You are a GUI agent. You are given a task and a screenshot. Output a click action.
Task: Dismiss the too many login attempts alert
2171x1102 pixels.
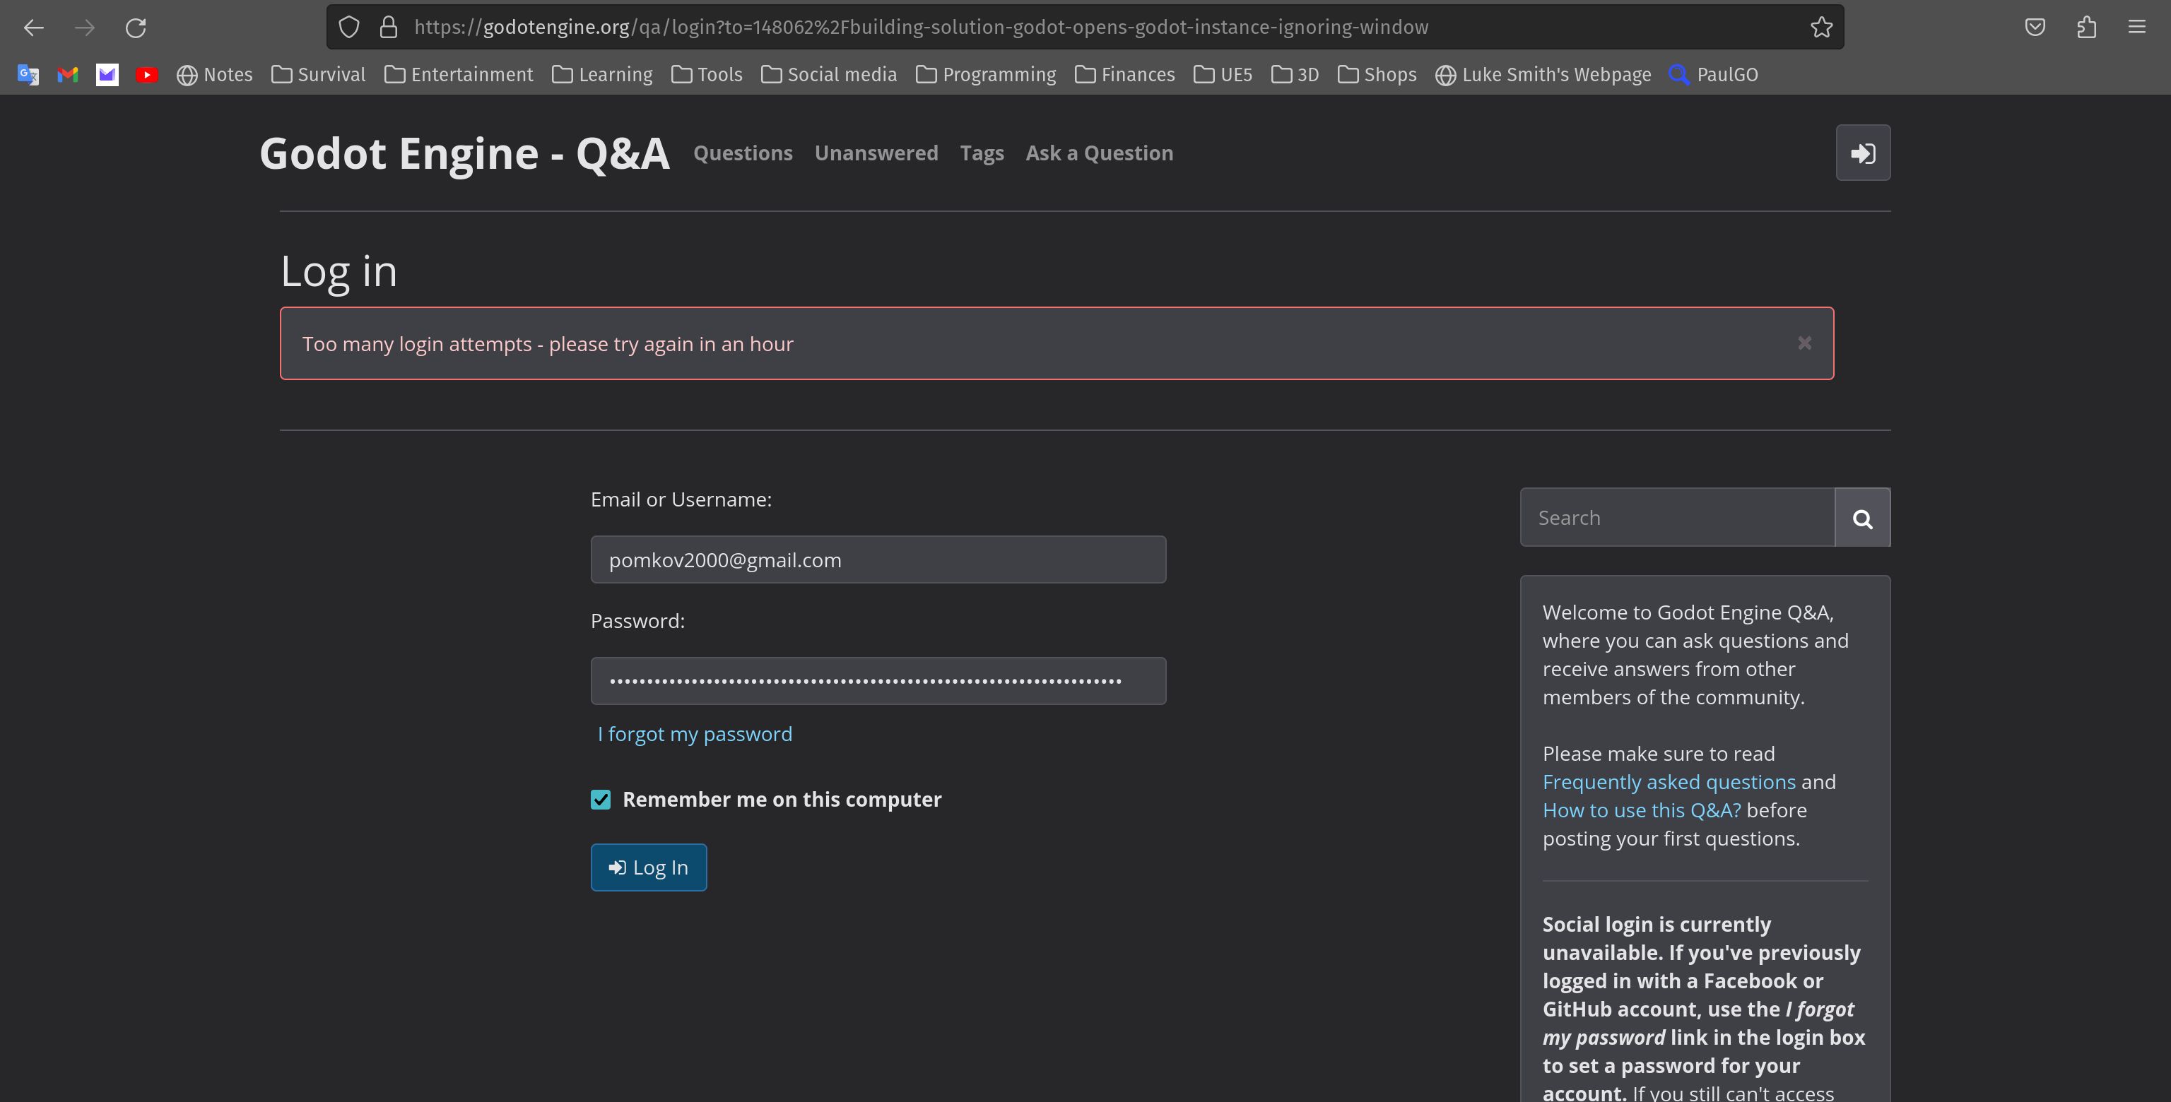[1804, 342]
